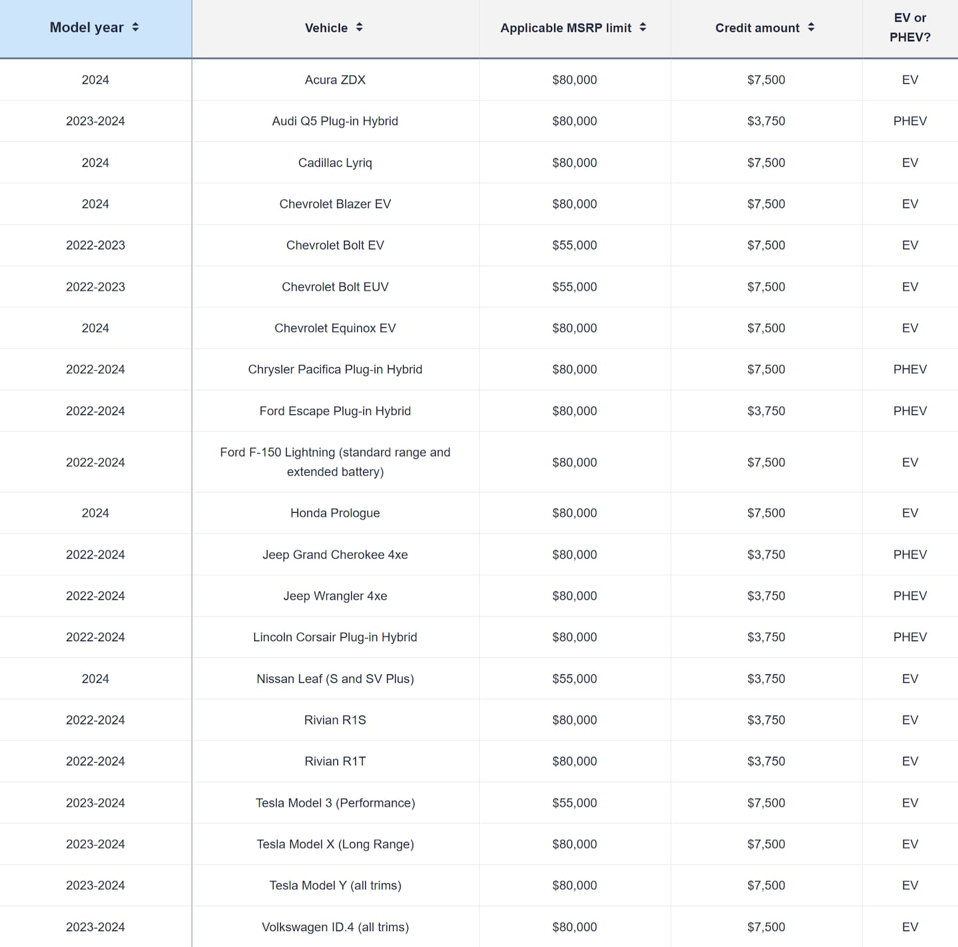Click the Cadillac Lyriq vehicle name
This screenshot has height=947, width=958.
(x=335, y=163)
